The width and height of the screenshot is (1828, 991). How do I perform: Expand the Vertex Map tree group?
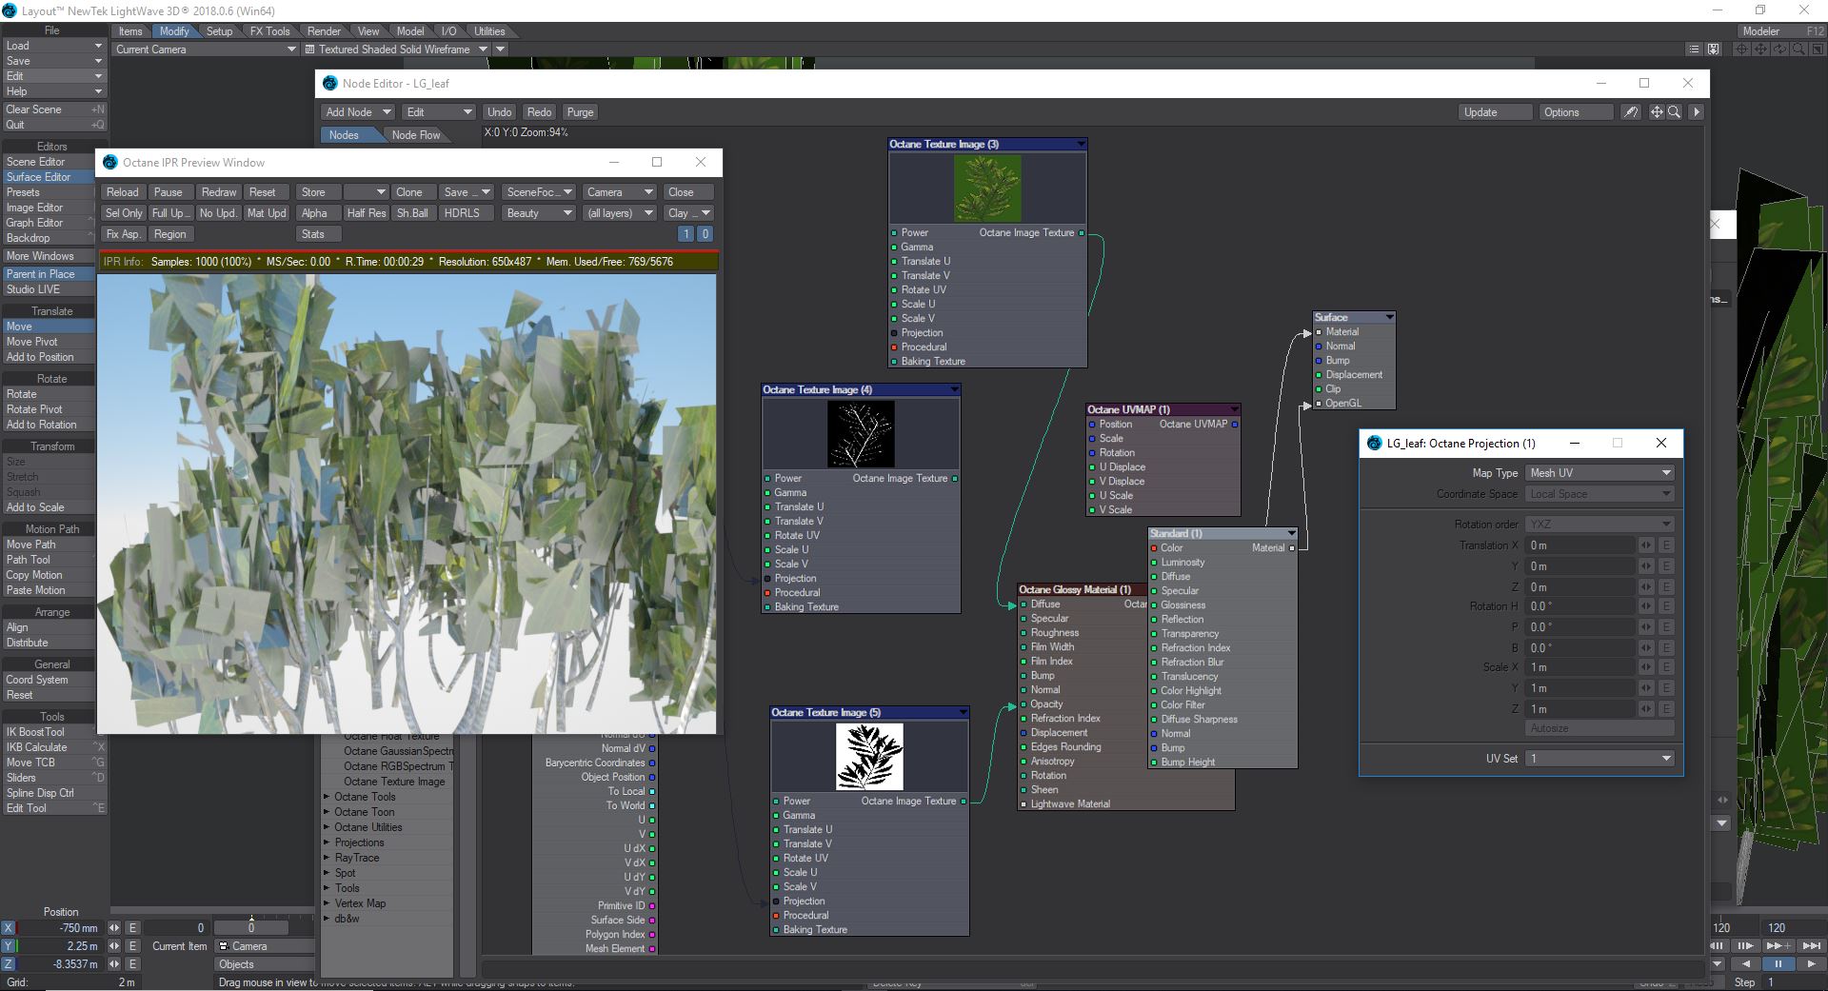327,903
